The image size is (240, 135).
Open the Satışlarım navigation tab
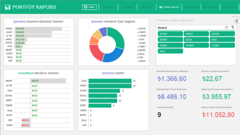click(x=127, y=7)
